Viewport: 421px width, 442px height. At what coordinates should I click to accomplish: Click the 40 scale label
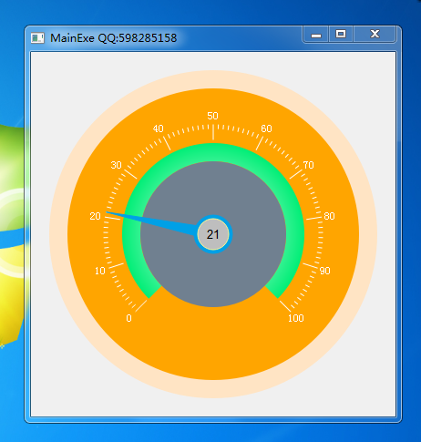[x=159, y=128]
